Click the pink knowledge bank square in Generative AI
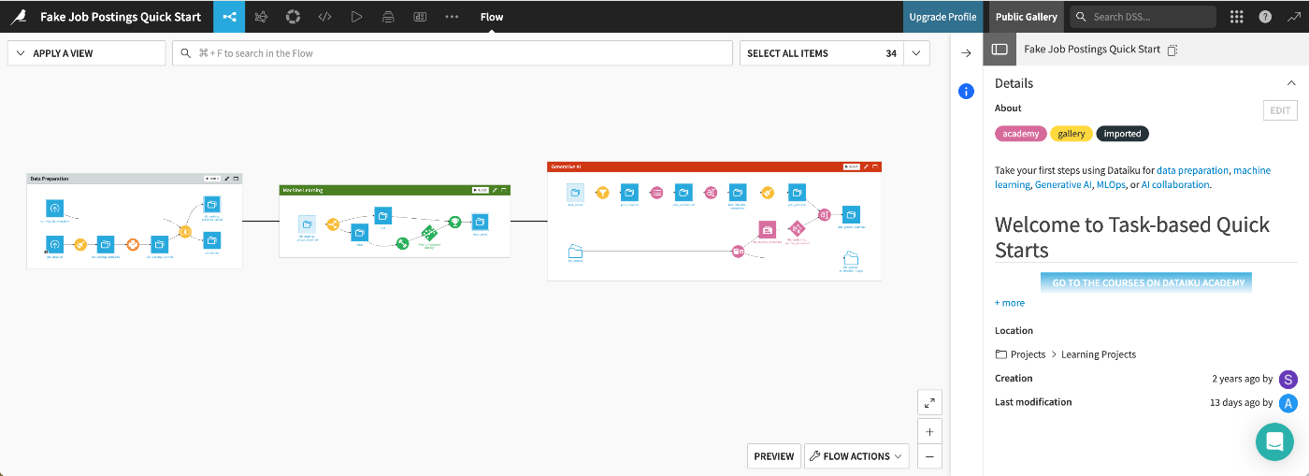Screen dimensions: 1309x476 coord(767,230)
